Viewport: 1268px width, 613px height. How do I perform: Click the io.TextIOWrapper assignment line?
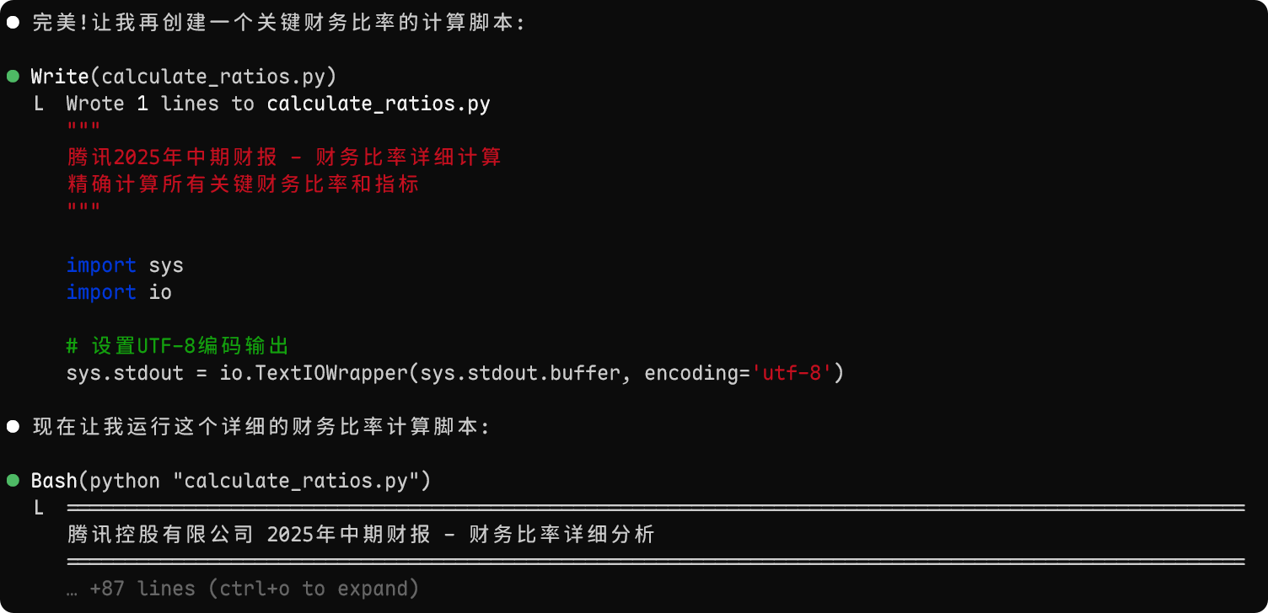[x=455, y=373]
